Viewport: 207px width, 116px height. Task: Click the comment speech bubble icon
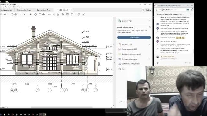79,15
